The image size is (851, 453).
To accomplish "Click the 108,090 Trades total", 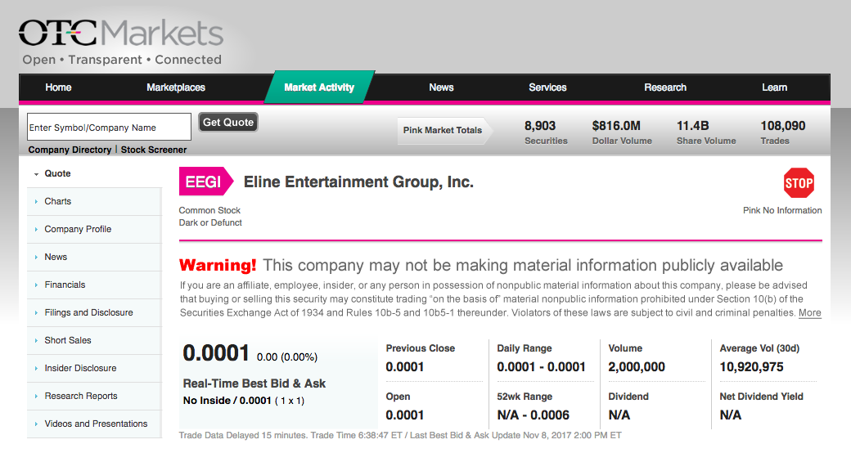I will click(782, 132).
